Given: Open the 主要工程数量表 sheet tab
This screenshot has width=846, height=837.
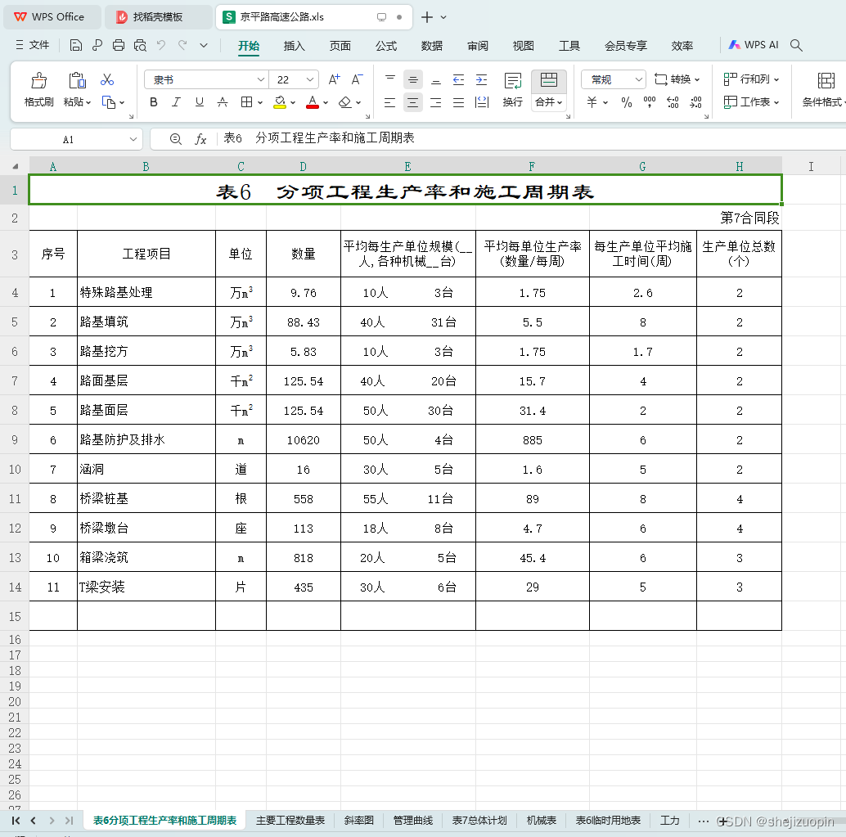Looking at the screenshot, I should tap(290, 821).
